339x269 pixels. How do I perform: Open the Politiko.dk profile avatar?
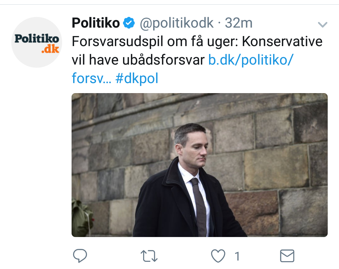(37, 42)
